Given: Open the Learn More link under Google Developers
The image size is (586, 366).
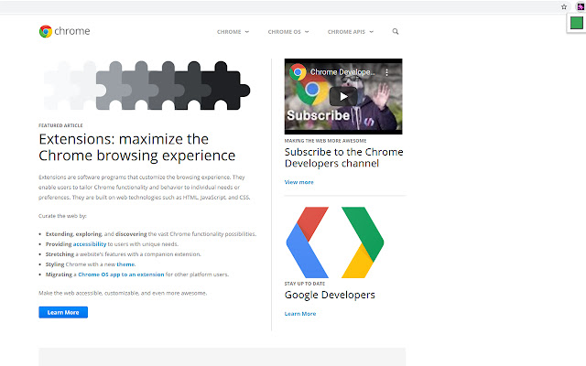Looking at the screenshot, I should [300, 314].
